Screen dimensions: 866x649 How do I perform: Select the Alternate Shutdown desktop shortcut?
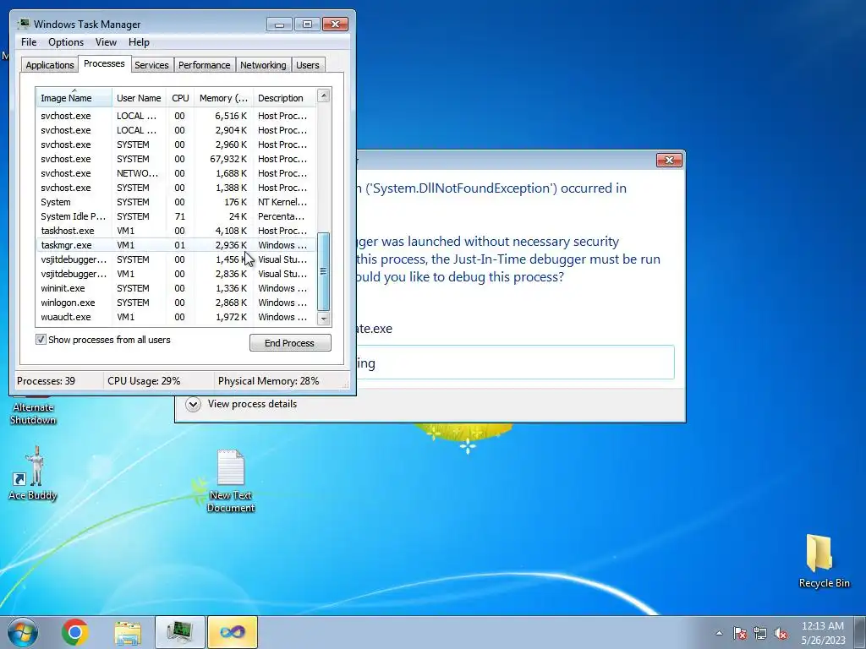coord(33,412)
